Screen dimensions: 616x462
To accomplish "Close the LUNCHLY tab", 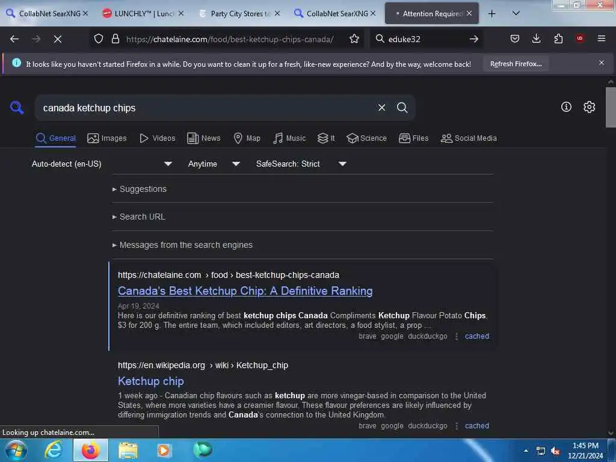I will (181, 14).
